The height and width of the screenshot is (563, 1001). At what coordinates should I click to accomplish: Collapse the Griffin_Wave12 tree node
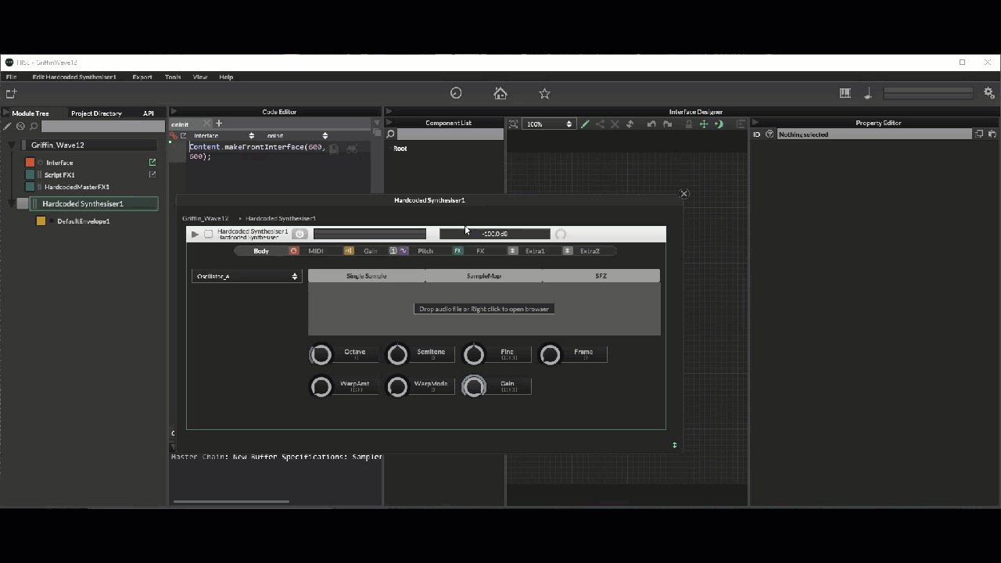(x=12, y=145)
